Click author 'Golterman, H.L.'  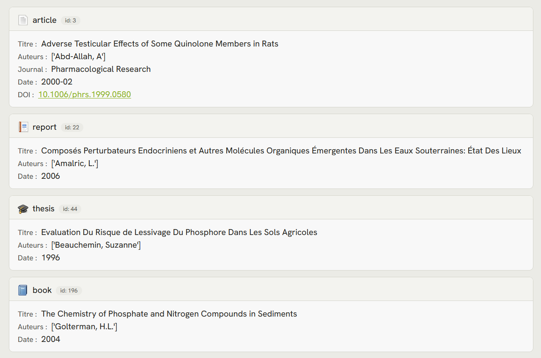pos(84,327)
